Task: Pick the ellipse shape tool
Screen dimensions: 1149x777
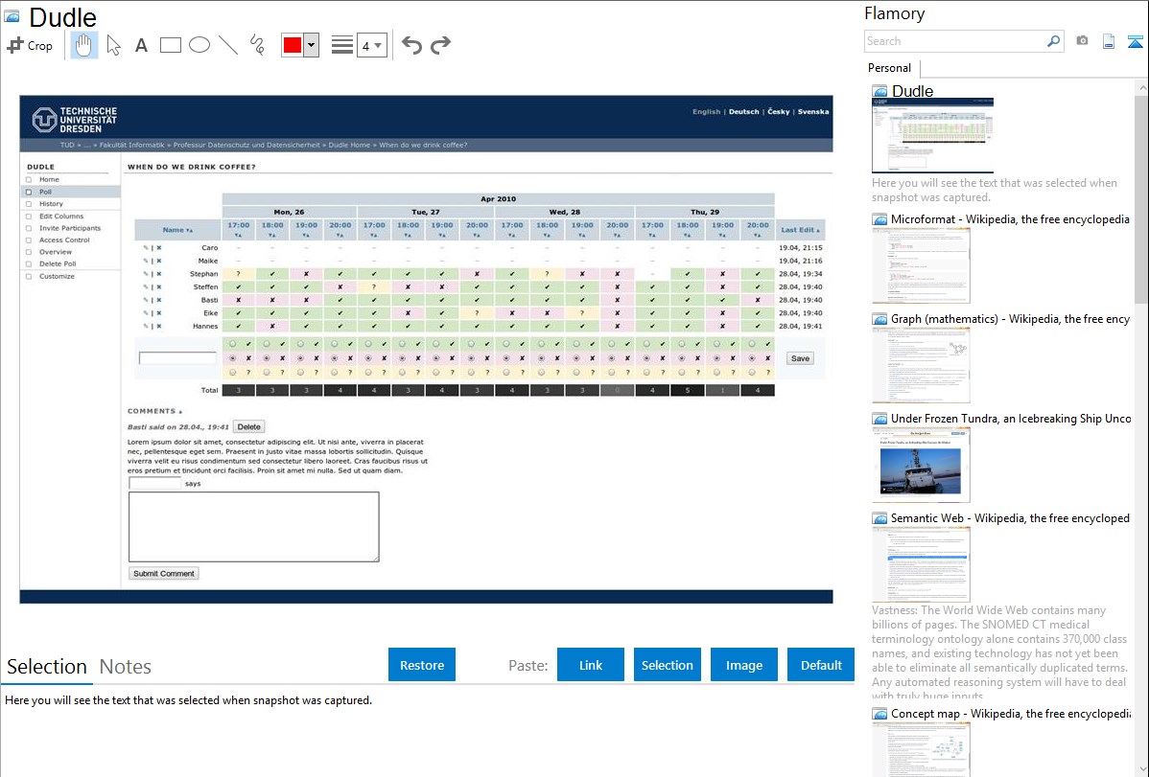Action: click(199, 45)
